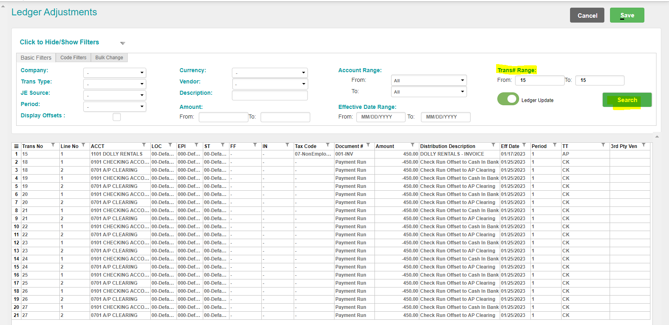Click the Description input field

pyautogui.click(x=269, y=96)
